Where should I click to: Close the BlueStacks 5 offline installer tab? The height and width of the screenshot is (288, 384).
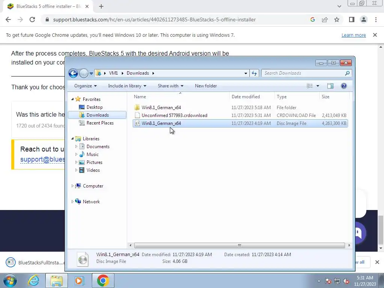tap(87, 6)
